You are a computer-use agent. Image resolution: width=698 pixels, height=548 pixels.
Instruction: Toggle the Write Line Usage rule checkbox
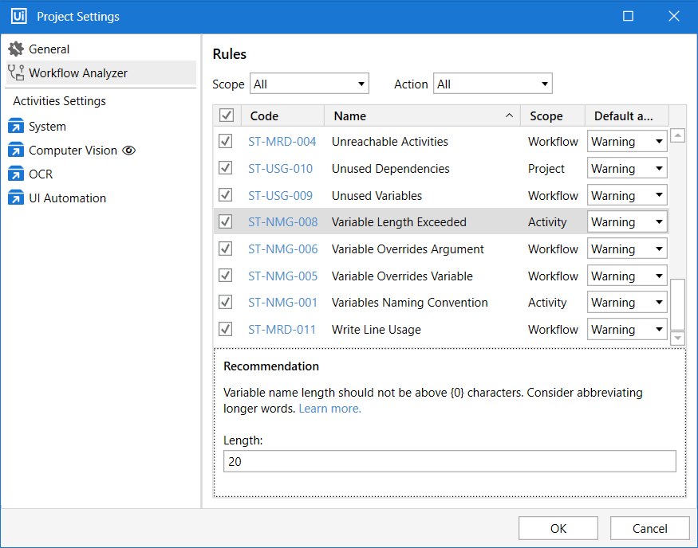(226, 330)
